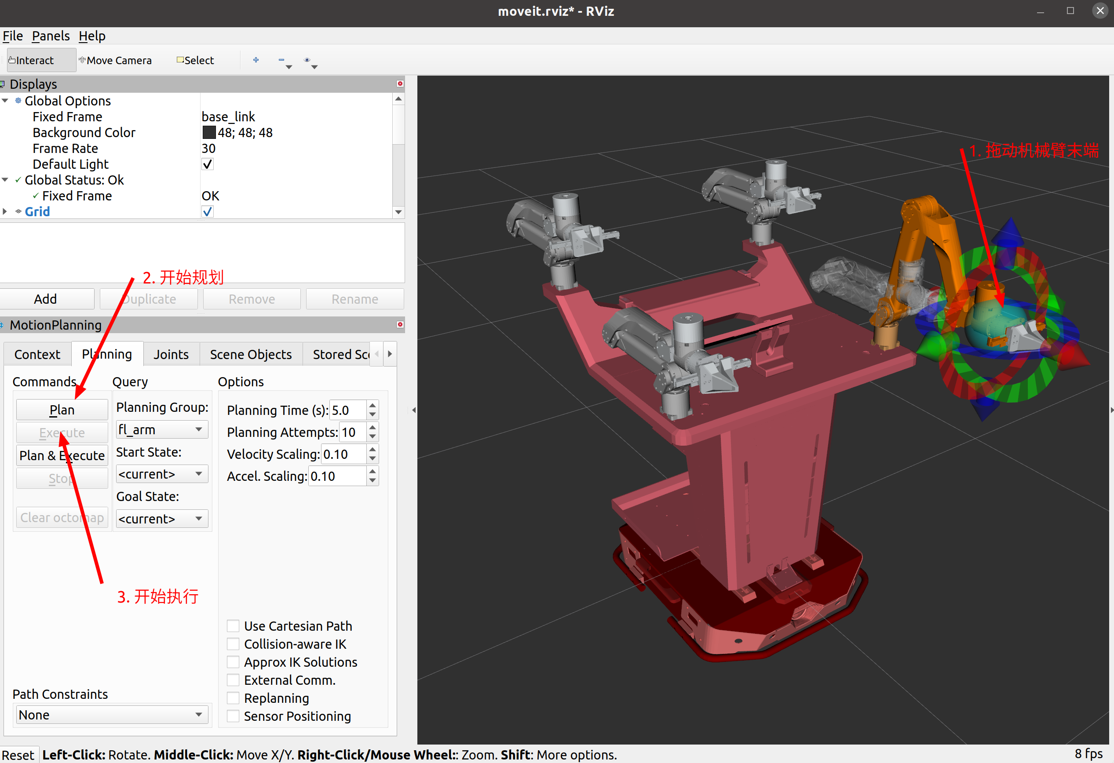Close the MotionPlanning panel
The width and height of the screenshot is (1114, 763).
coord(400,325)
